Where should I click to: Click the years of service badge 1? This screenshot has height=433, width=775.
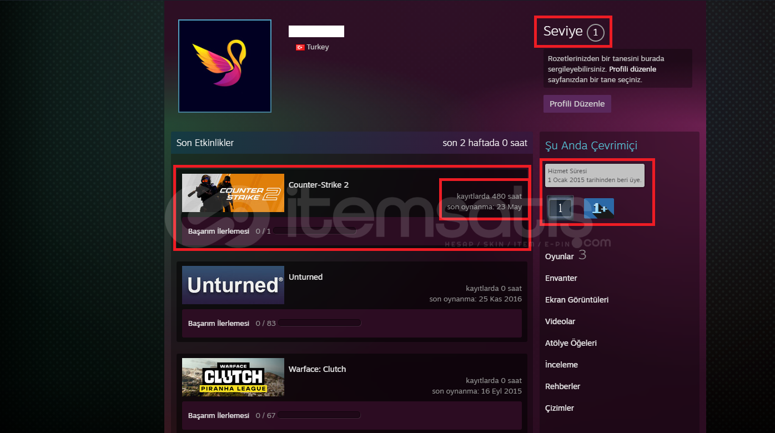coord(560,208)
